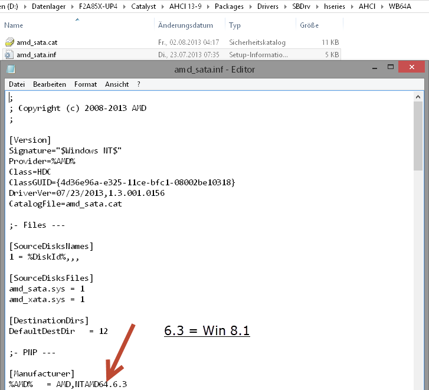Click the [DestinationDirs] section line
Image resolution: width=429 pixels, height=390 pixels.
point(49,320)
